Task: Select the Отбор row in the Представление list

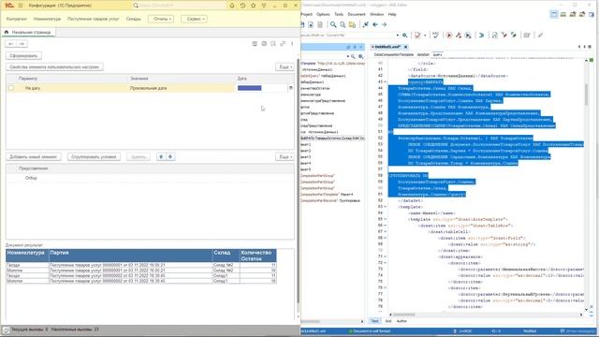Action: [x=150, y=178]
